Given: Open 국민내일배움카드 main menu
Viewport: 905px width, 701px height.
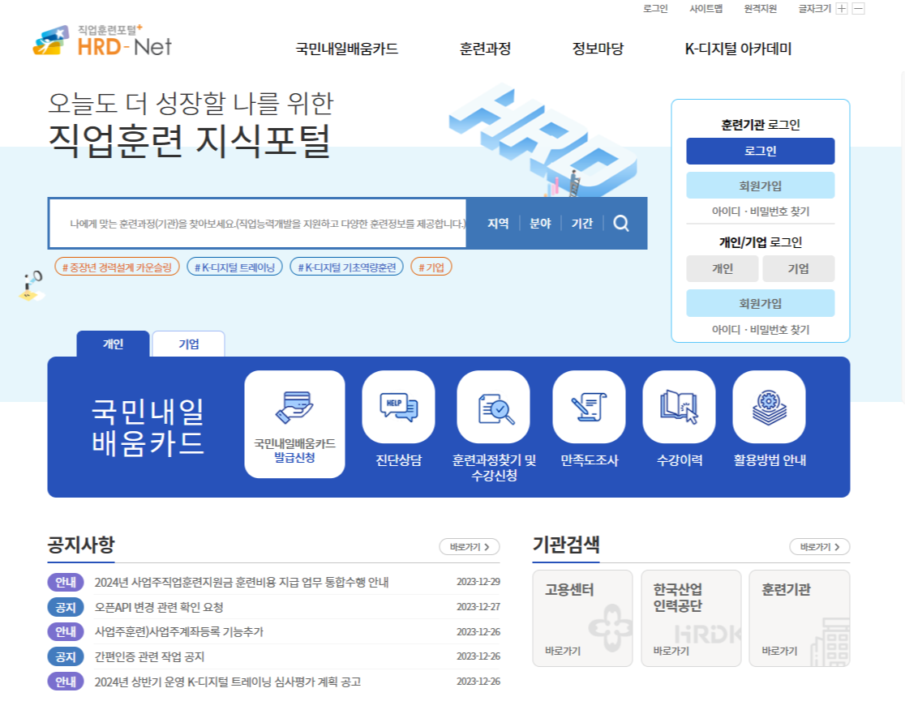Looking at the screenshot, I should pos(347,49).
